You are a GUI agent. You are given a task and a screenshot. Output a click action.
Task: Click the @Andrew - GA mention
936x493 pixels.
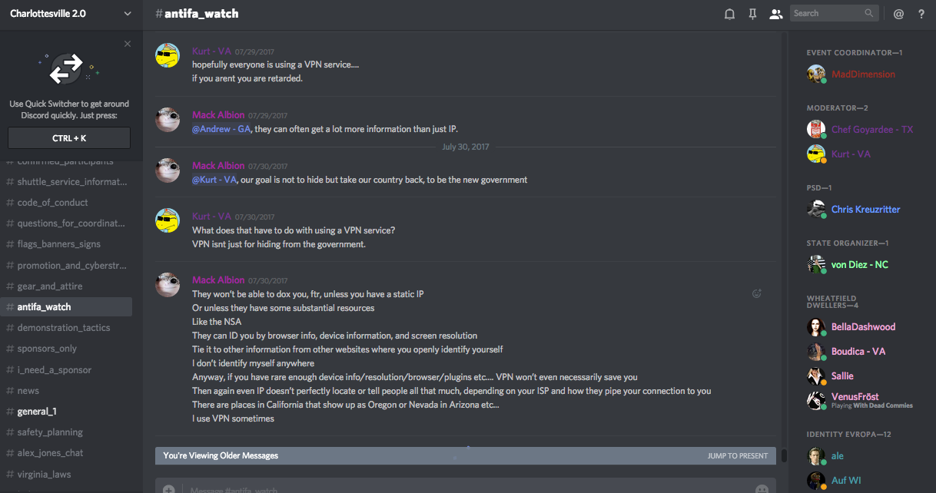(221, 129)
